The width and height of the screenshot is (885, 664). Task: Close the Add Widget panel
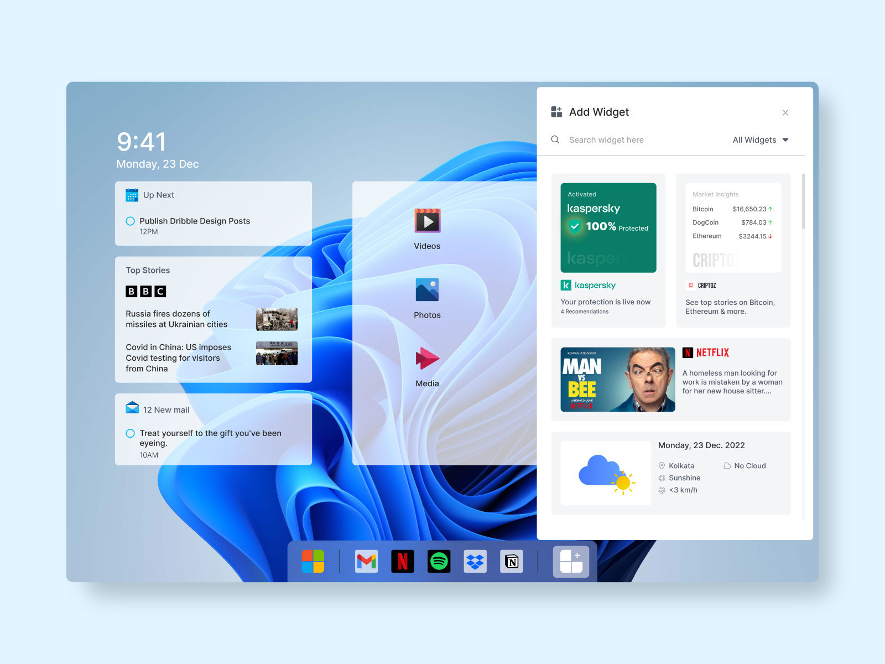click(785, 112)
